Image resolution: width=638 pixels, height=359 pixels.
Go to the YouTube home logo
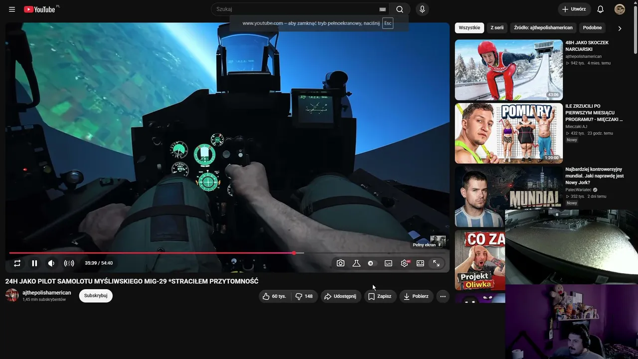pos(40,9)
